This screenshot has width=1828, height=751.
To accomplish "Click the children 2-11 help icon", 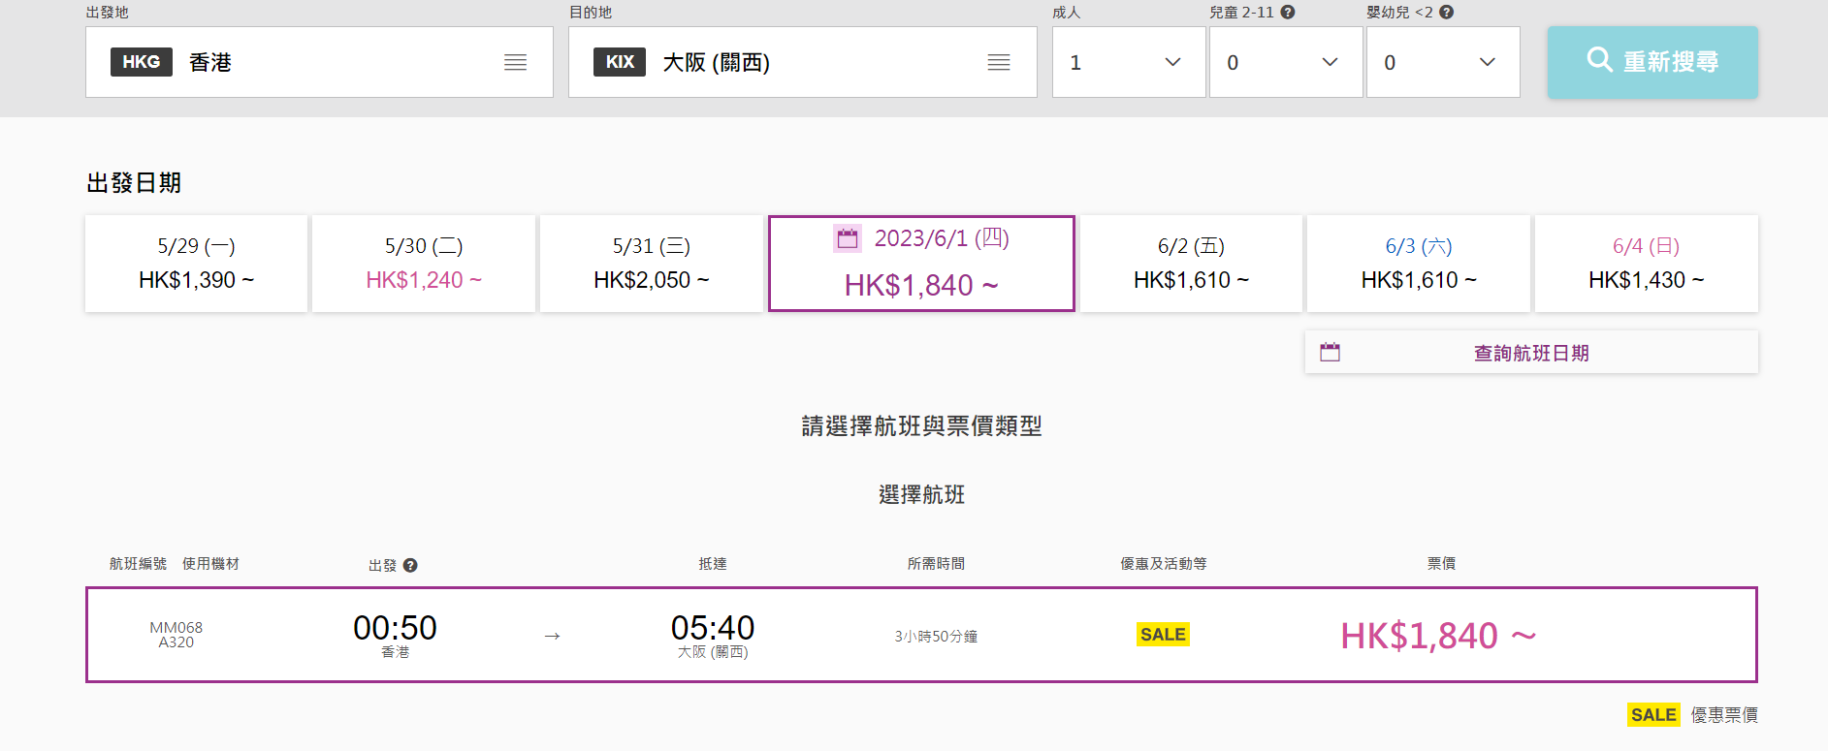I will (x=1288, y=13).
